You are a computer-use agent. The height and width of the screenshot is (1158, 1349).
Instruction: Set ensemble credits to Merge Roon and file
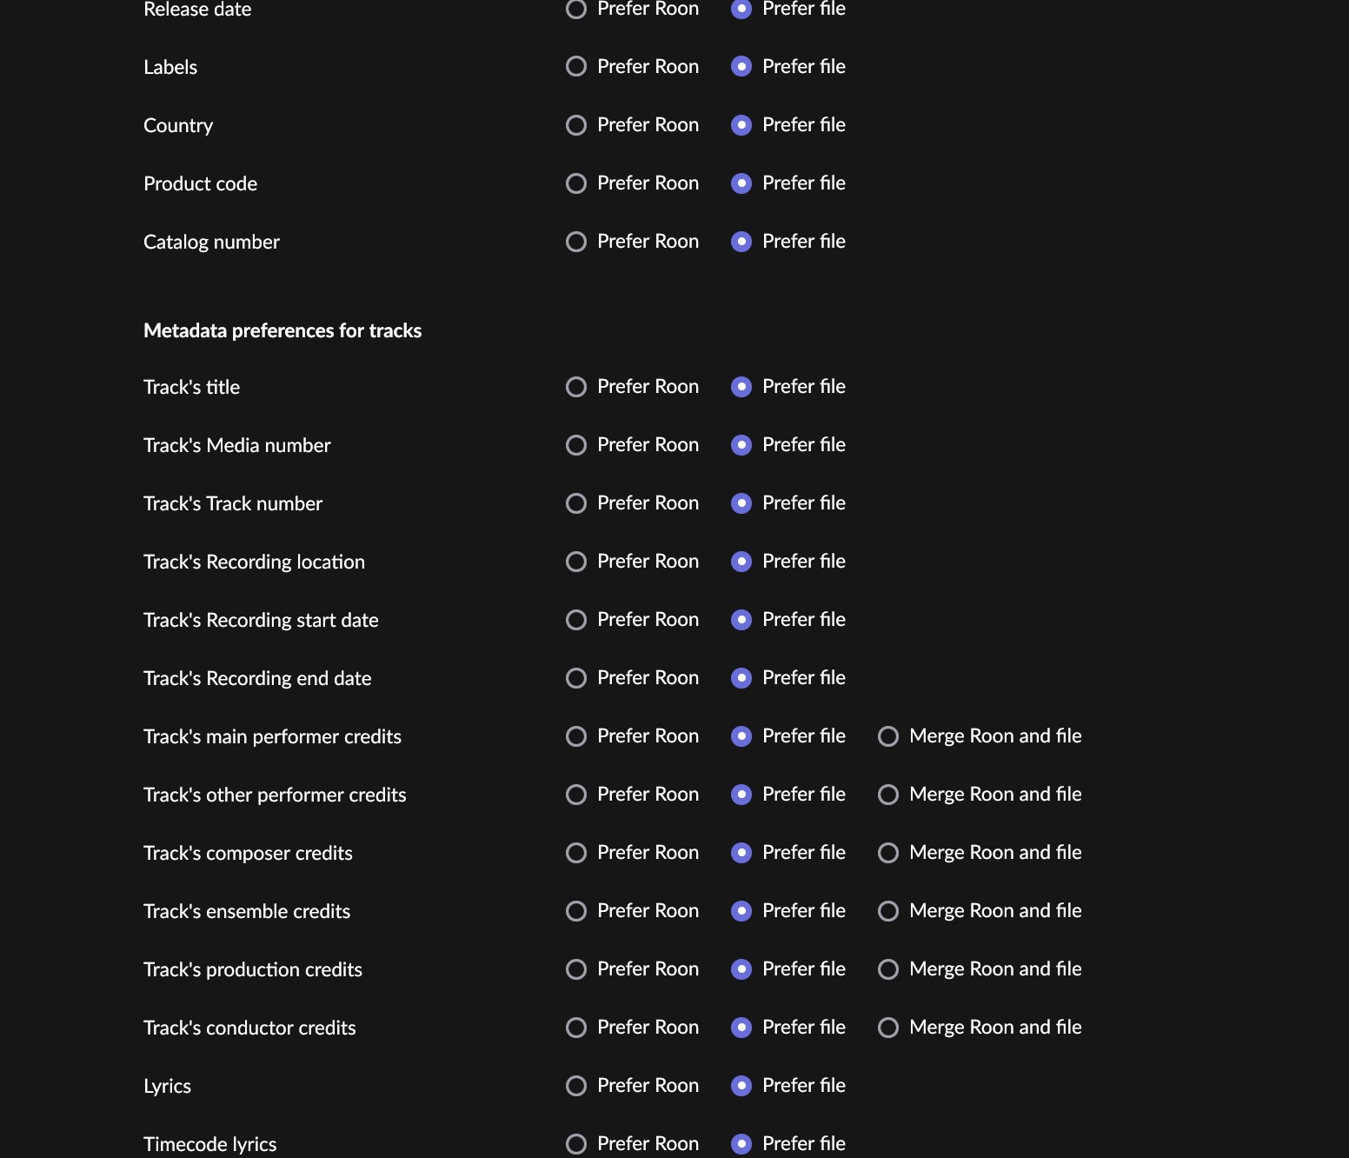(888, 911)
